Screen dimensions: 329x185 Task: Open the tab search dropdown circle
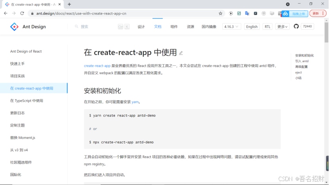point(288,4)
